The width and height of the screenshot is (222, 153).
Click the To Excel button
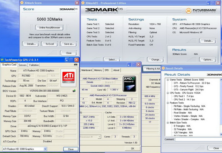coord(50,44)
